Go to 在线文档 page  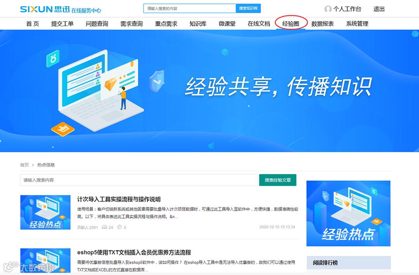(259, 24)
